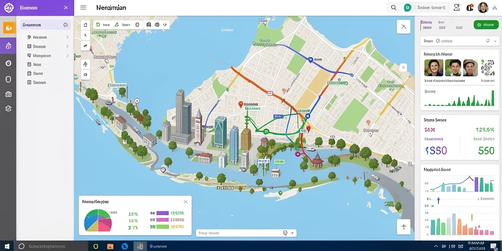Focus the bottom map search input
Viewport: 502px width, 251px height.
click(246, 233)
